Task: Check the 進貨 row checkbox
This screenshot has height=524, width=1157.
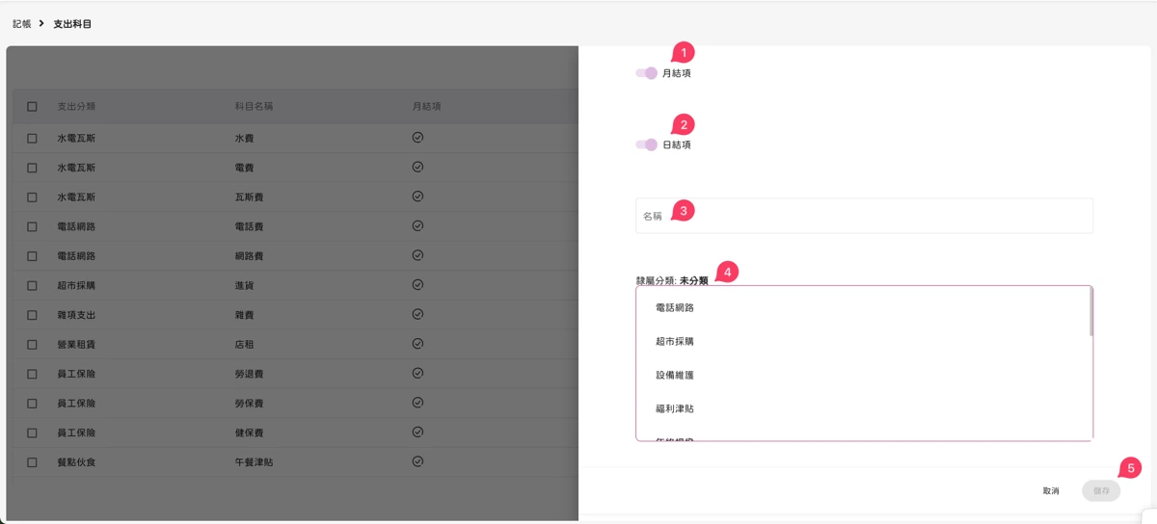Action: 32,286
